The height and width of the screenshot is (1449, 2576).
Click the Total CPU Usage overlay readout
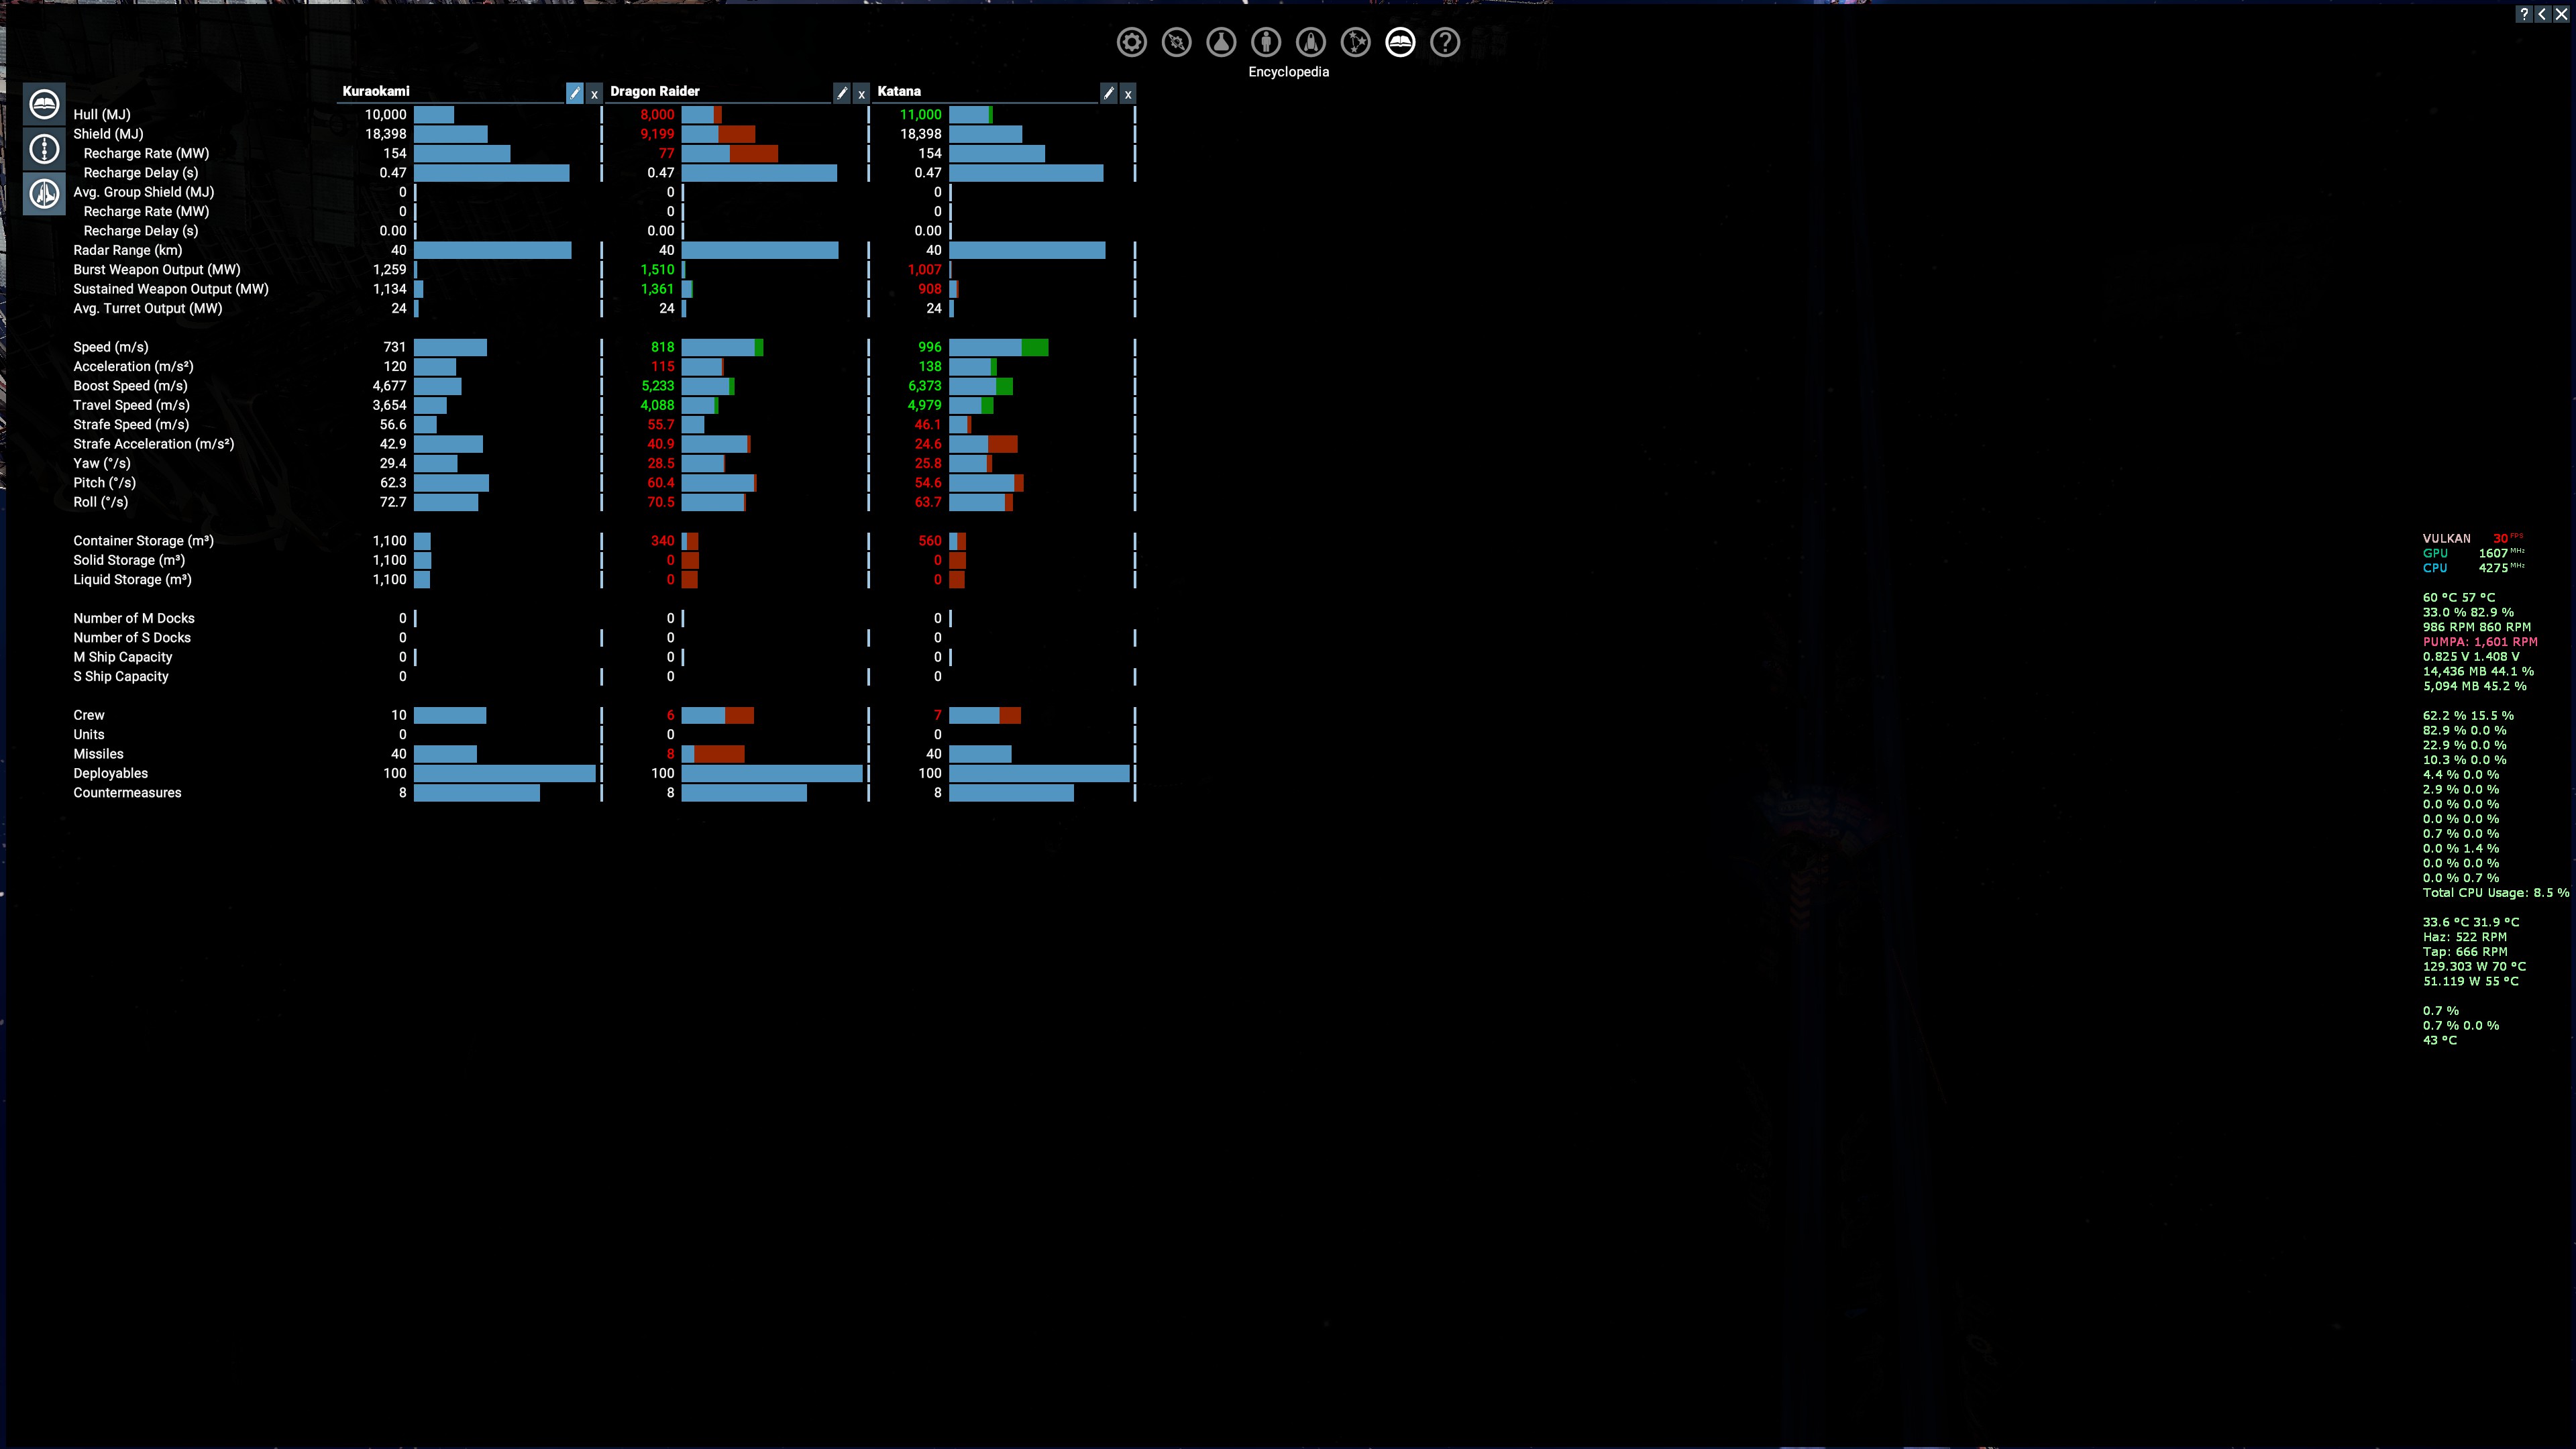[x=2496, y=893]
